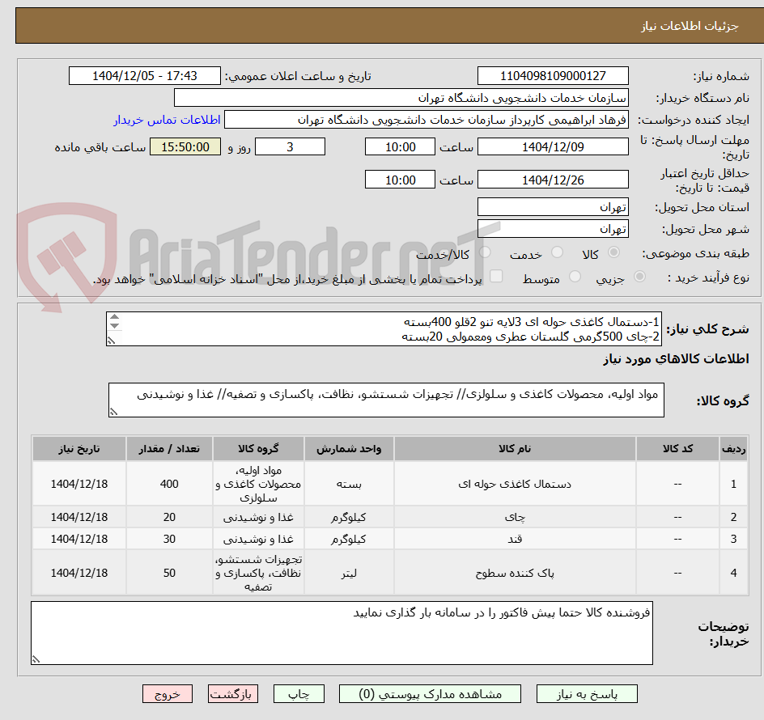Click the قند item name cell
The image size is (764, 720).
coord(515,539)
